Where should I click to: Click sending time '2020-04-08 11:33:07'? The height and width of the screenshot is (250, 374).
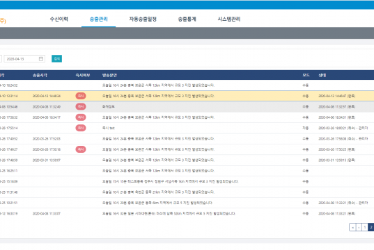tap(47, 214)
